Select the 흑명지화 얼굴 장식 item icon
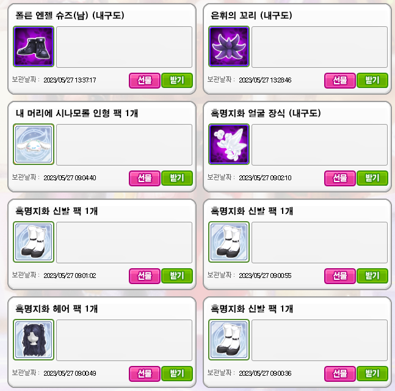395x391 pixels. (x=229, y=144)
